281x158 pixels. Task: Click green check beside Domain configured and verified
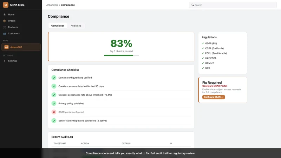pyautogui.click(x=54, y=78)
